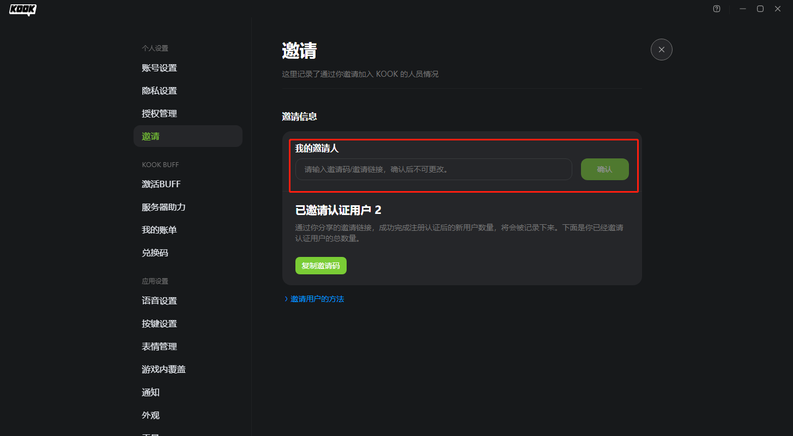Image resolution: width=793 pixels, height=436 pixels.
Task: Open 服务器助力 section
Action: (x=188, y=207)
